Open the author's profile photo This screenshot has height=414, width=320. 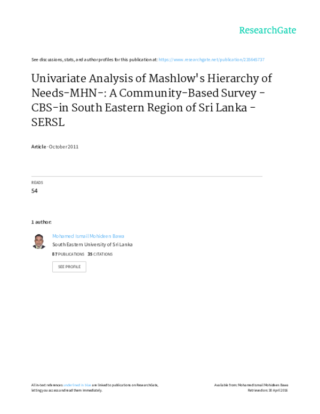click(39, 241)
